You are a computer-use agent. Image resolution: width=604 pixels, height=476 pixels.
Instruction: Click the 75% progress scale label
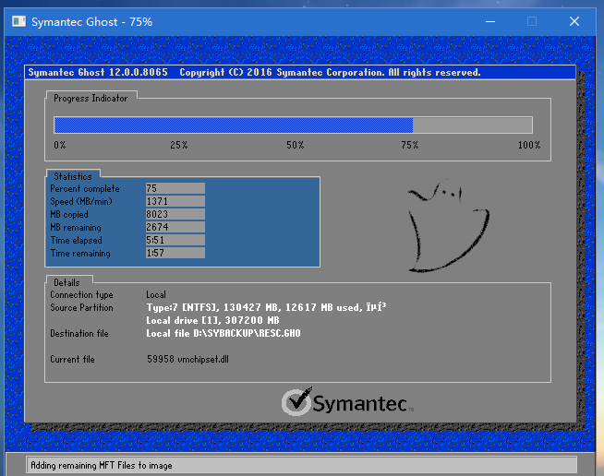coord(409,145)
